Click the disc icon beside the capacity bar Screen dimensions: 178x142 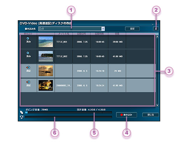(x=22, y=112)
